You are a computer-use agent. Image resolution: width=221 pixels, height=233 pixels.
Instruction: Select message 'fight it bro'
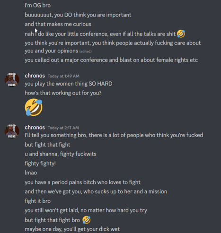tap(37, 201)
